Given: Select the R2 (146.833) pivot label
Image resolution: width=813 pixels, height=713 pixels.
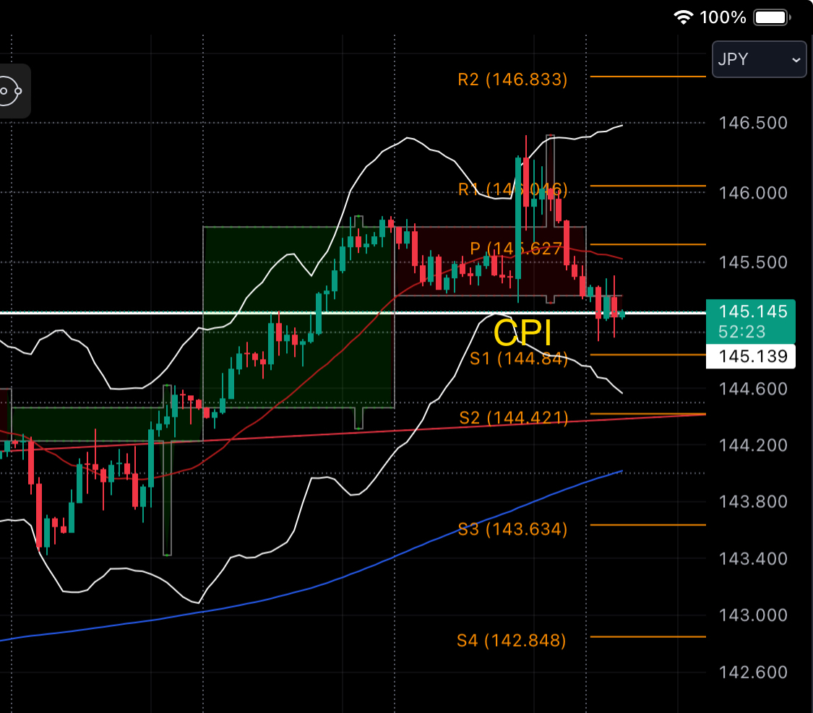Looking at the screenshot, I should (512, 79).
